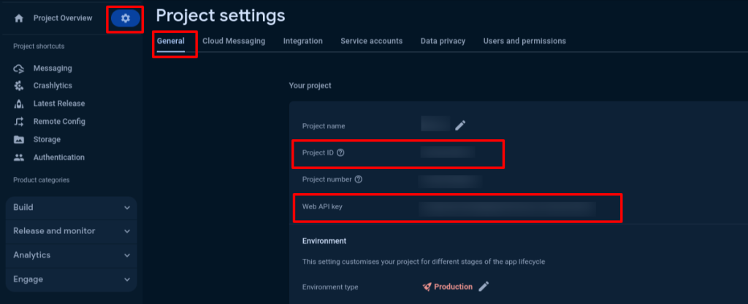The width and height of the screenshot is (748, 304).
Task: Show Project ID help tooltip icon
Action: pyautogui.click(x=340, y=152)
